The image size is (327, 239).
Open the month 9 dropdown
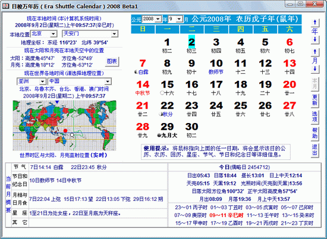(x=179, y=19)
